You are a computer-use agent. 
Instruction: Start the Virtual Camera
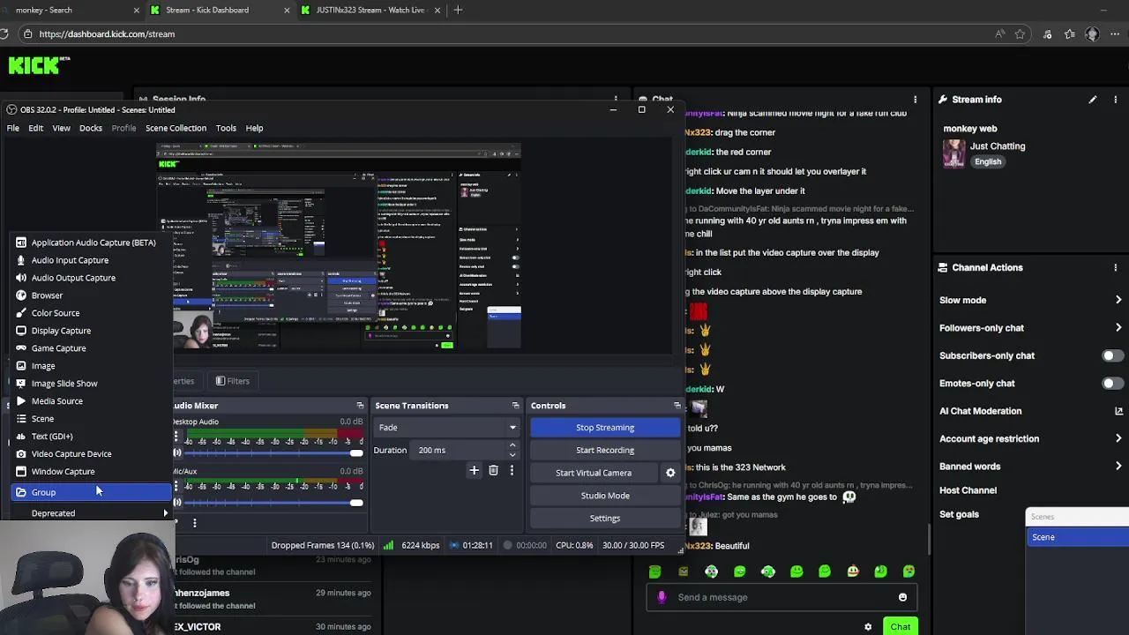(x=594, y=473)
